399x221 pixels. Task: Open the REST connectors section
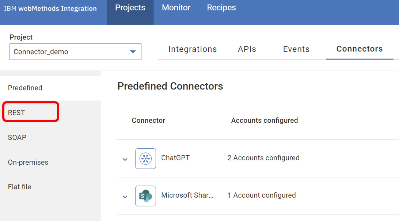pyautogui.click(x=16, y=113)
